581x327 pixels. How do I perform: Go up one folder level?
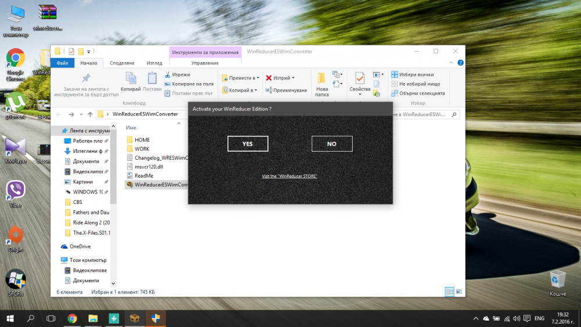click(90, 114)
